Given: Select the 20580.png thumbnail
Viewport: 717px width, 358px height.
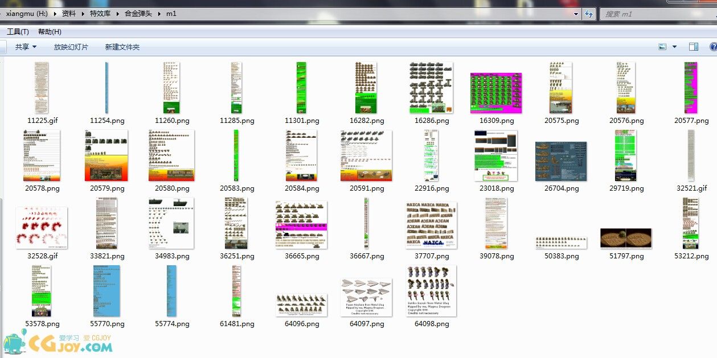Looking at the screenshot, I should [x=172, y=155].
